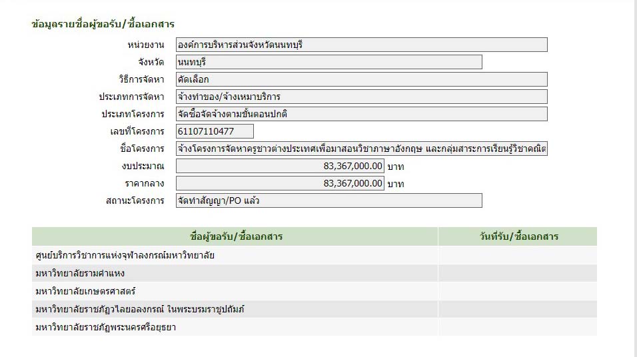Click the ชื่อโครงการ text field
The image size is (637, 357).
point(361,148)
